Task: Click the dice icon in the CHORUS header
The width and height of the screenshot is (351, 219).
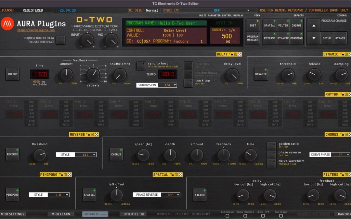Action: point(350,134)
